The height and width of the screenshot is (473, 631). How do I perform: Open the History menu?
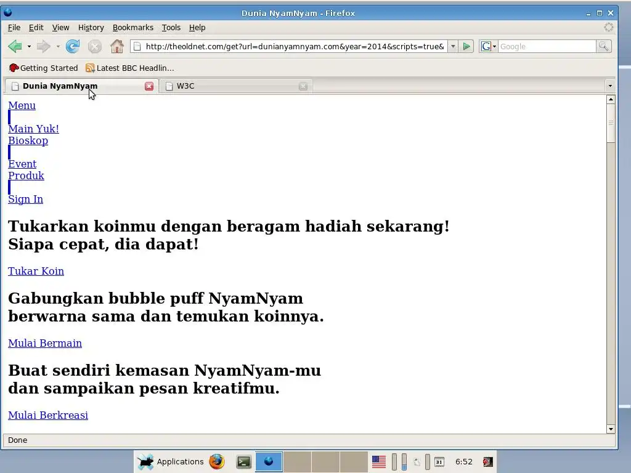(91, 27)
